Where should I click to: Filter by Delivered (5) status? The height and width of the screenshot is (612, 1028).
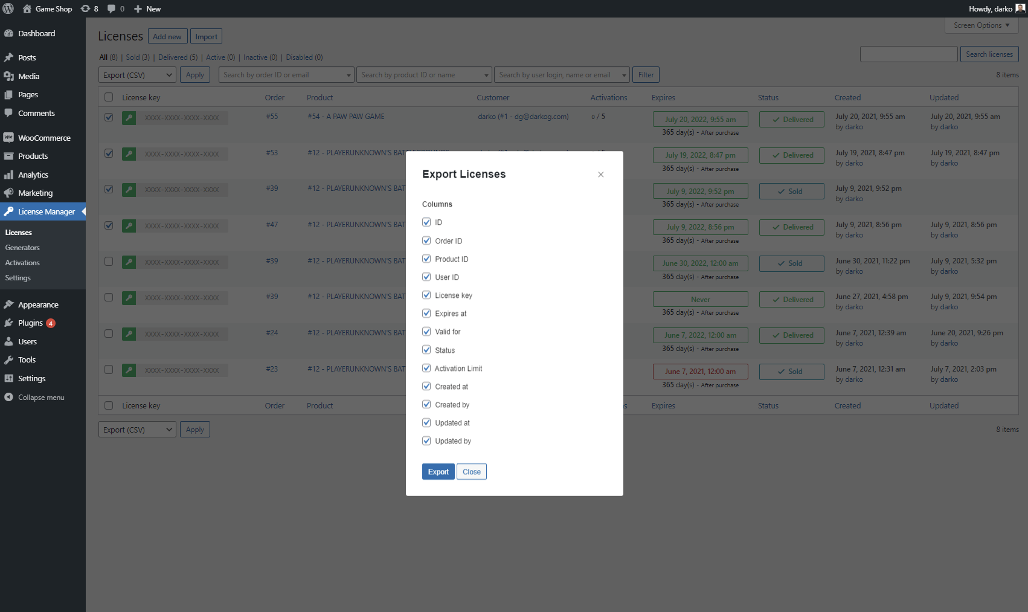(178, 57)
